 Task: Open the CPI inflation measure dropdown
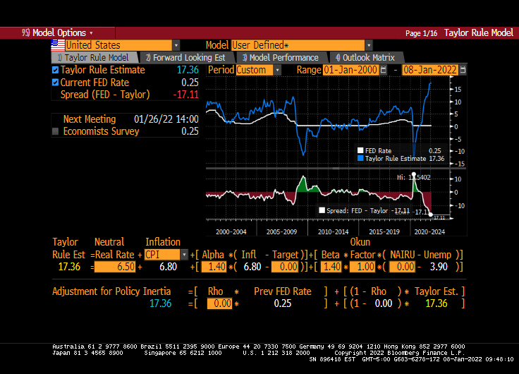coord(185,255)
